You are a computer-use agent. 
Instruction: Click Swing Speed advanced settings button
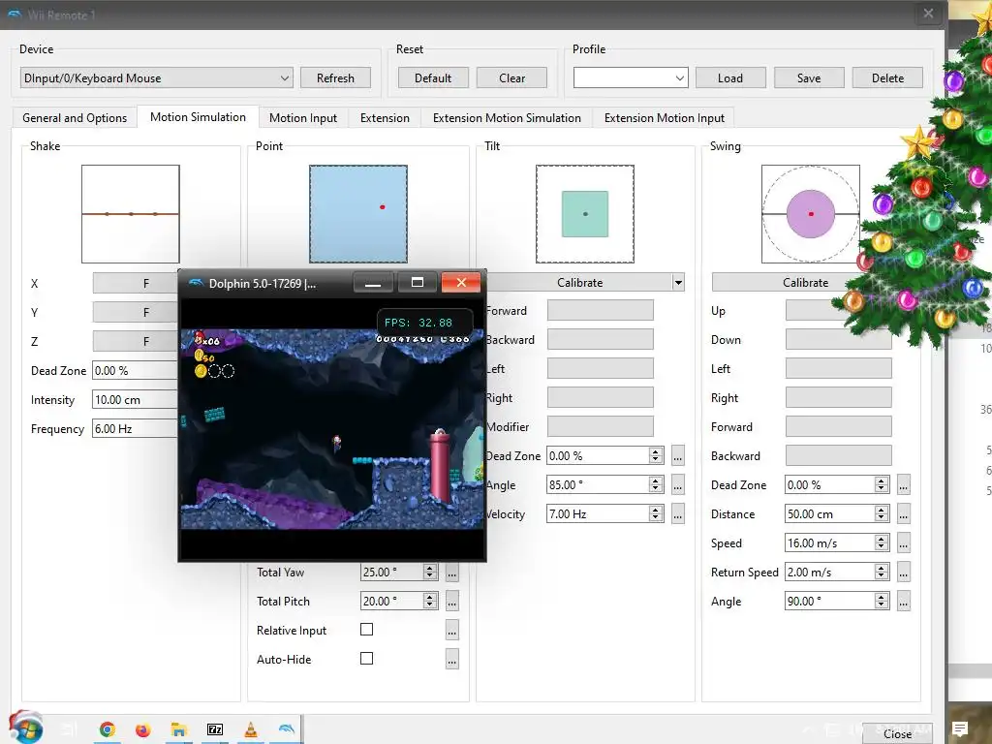[x=904, y=542]
